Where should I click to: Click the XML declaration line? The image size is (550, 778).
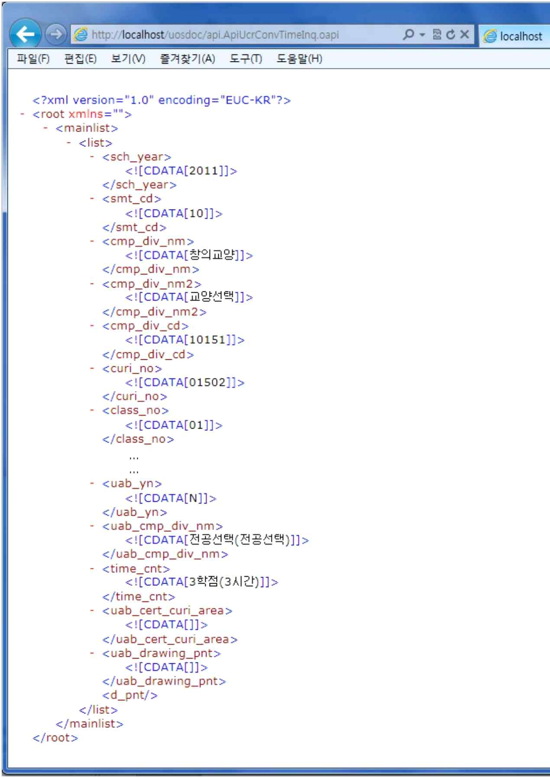coord(162,100)
